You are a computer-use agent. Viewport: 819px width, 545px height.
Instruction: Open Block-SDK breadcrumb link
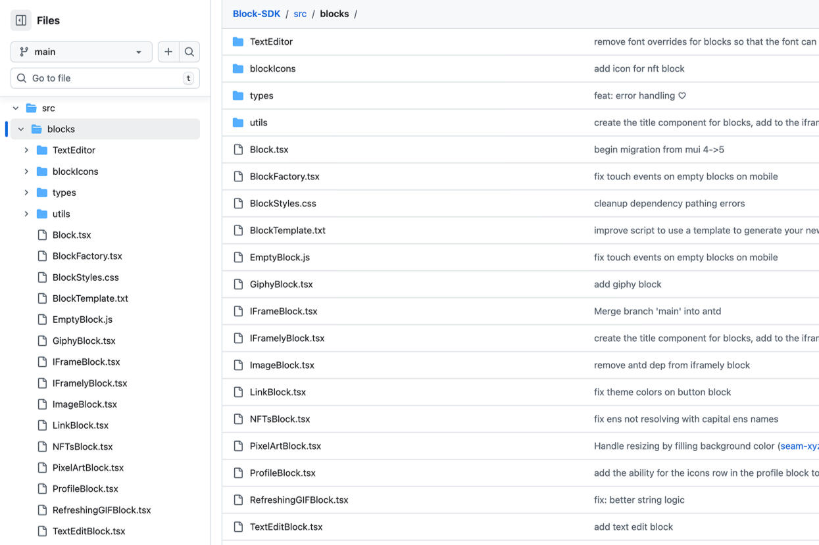[x=257, y=14]
